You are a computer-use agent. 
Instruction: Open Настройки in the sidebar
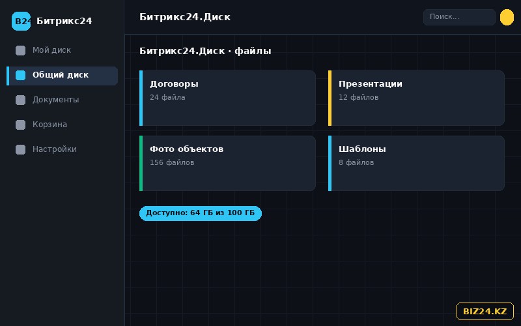click(62, 150)
